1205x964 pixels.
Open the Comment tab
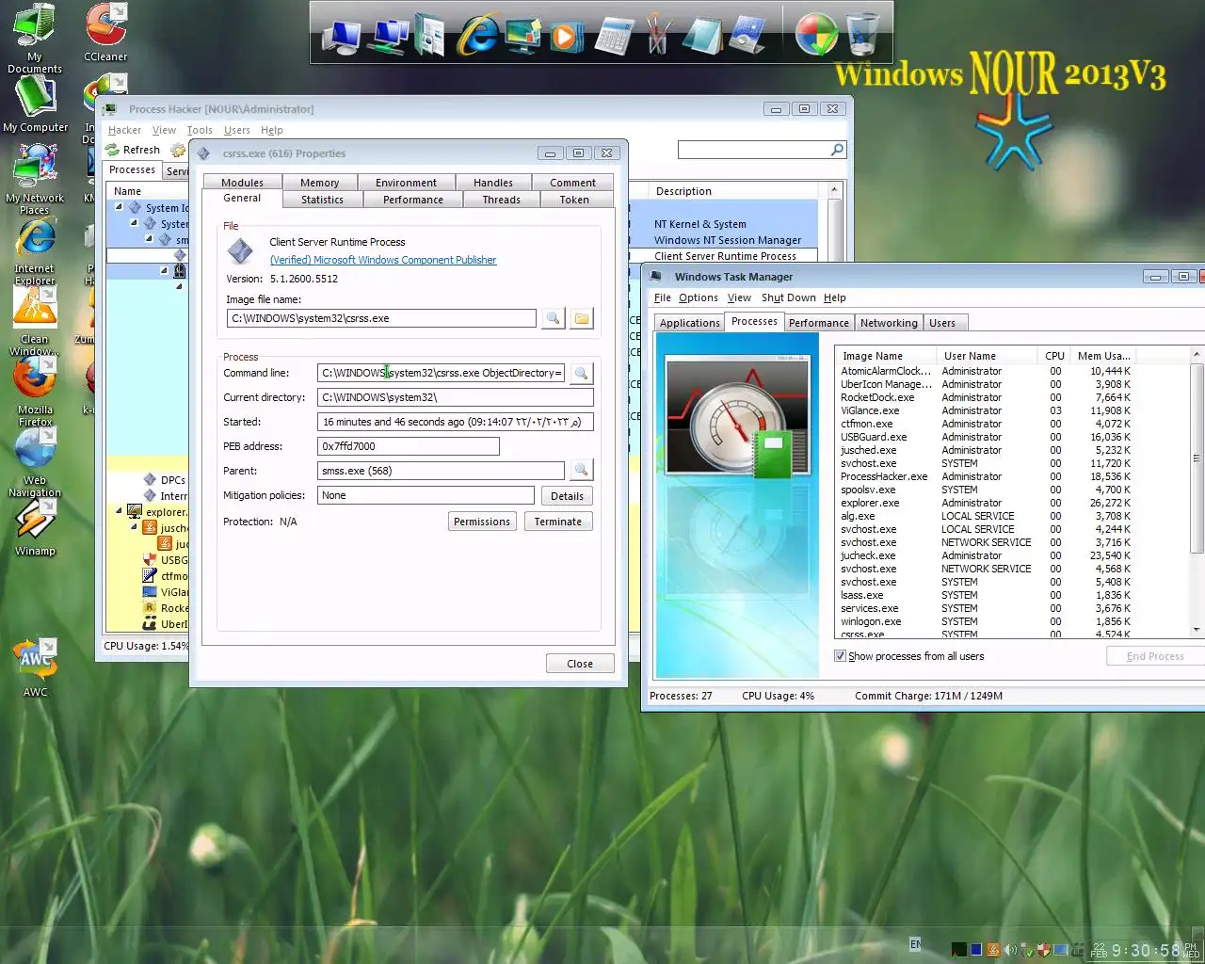coord(573,183)
